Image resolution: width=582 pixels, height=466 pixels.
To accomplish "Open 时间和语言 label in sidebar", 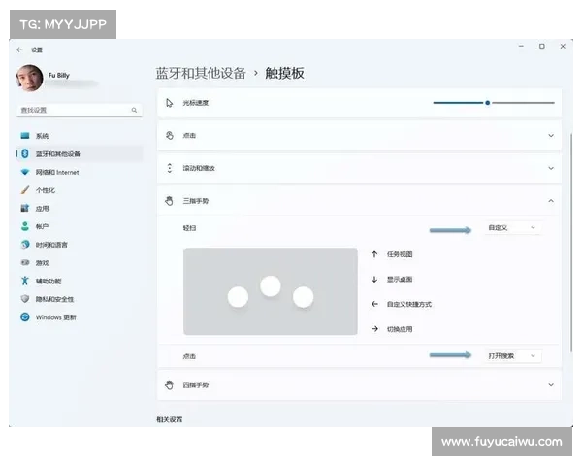I will tap(51, 245).
